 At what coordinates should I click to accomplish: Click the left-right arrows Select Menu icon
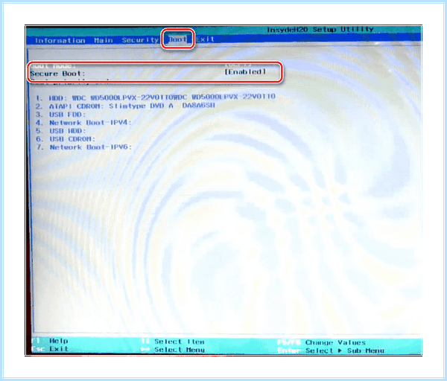point(145,350)
